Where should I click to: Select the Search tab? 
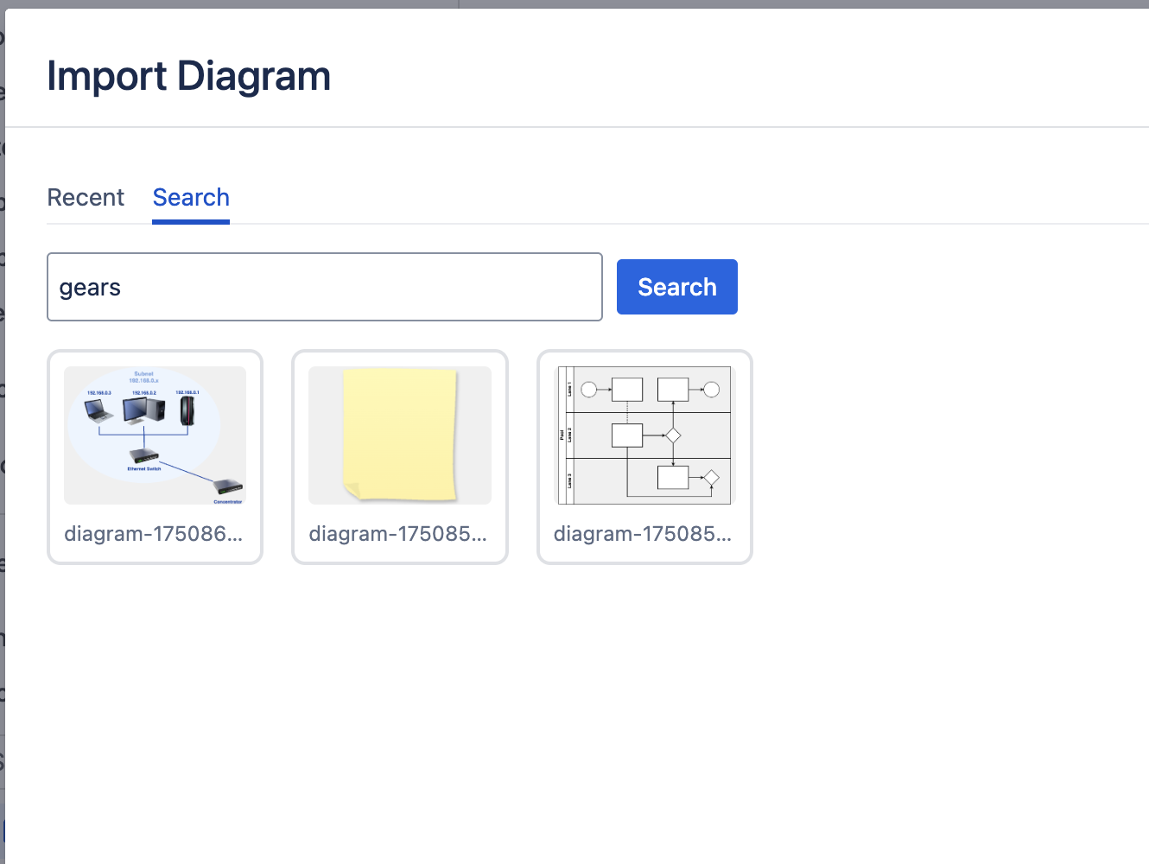pos(191,198)
